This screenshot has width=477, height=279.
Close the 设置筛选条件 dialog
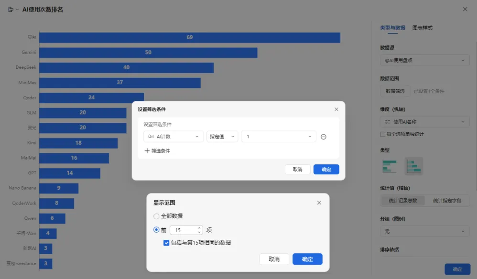(x=336, y=109)
